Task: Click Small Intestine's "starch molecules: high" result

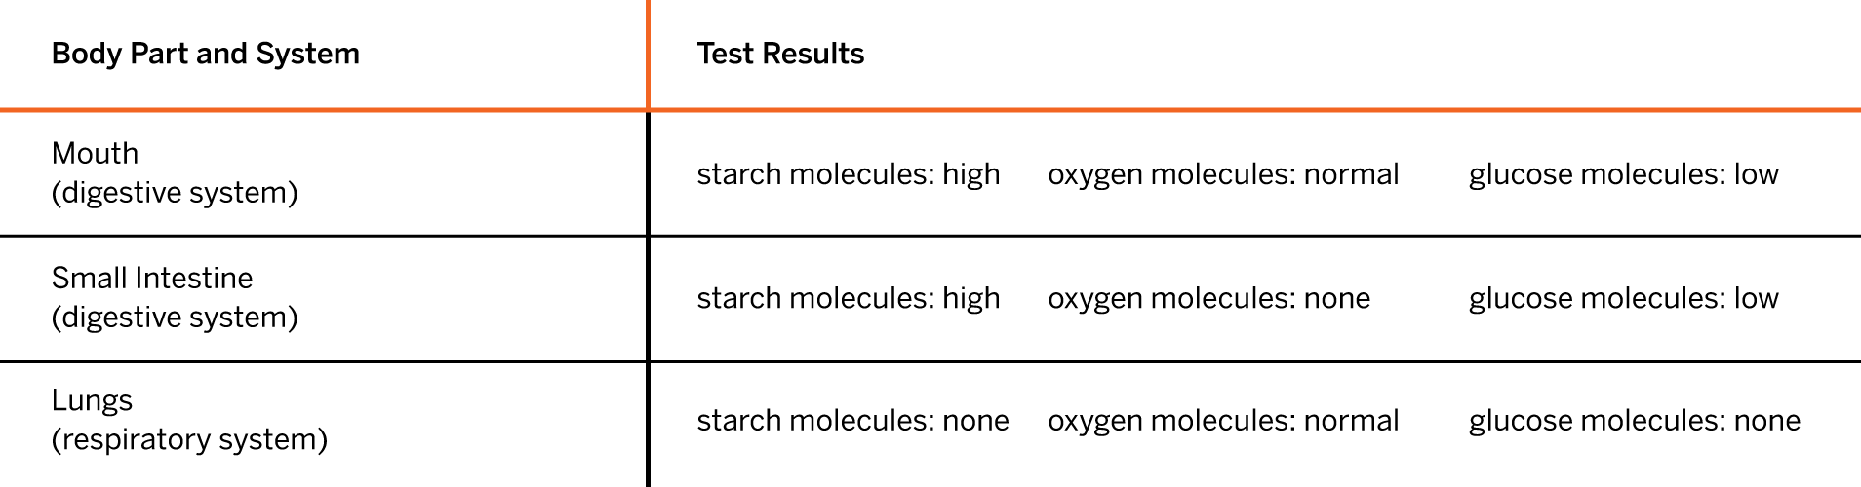Action: 849,298
